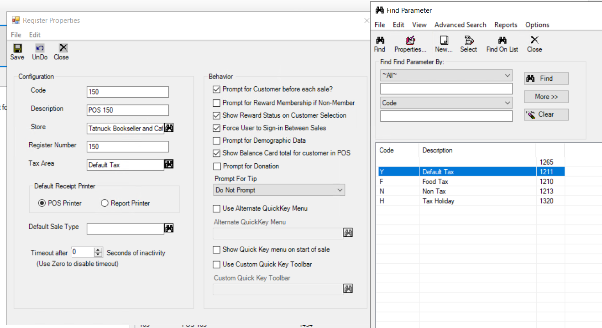Screen dimensions: 602x328
Task: Click the Find button beside search fields
Action: [546, 78]
